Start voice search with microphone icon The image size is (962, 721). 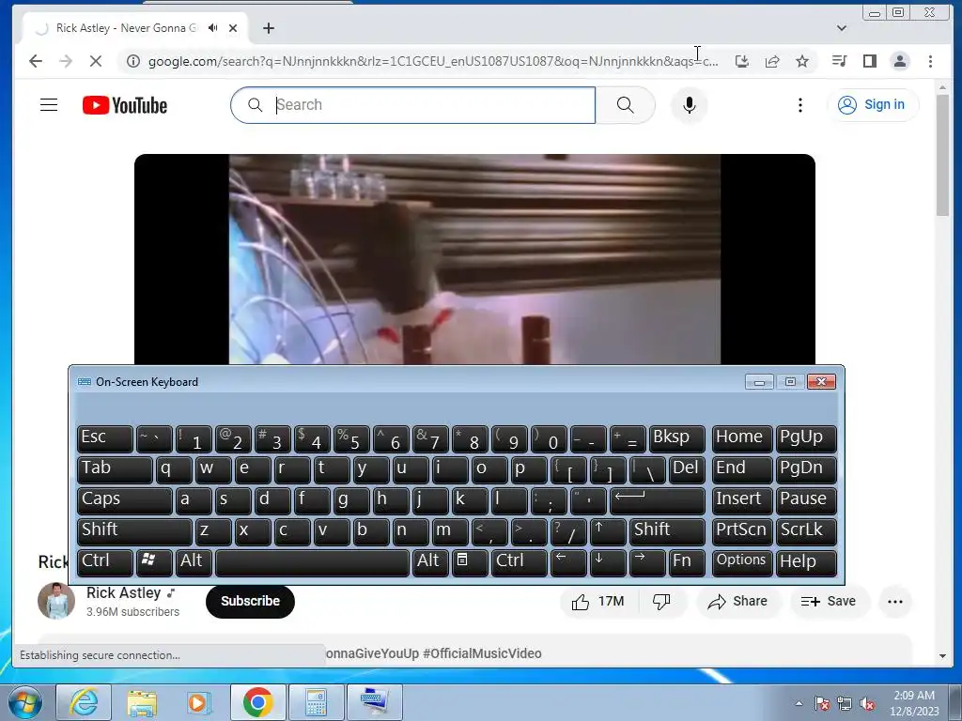[x=689, y=105]
